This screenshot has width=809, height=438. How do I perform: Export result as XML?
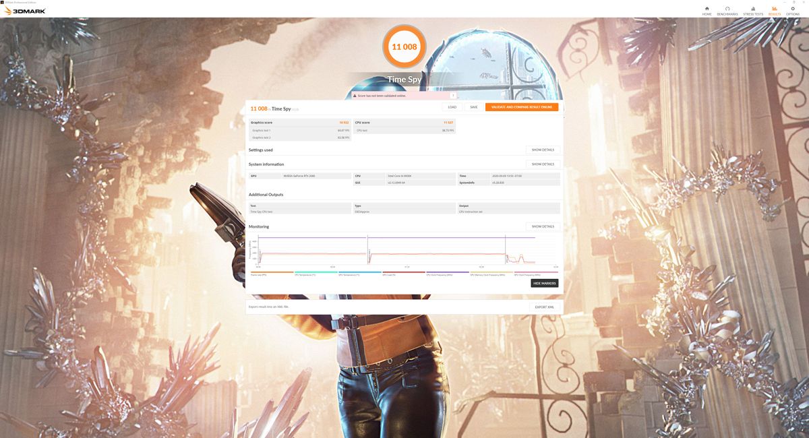[x=545, y=307]
